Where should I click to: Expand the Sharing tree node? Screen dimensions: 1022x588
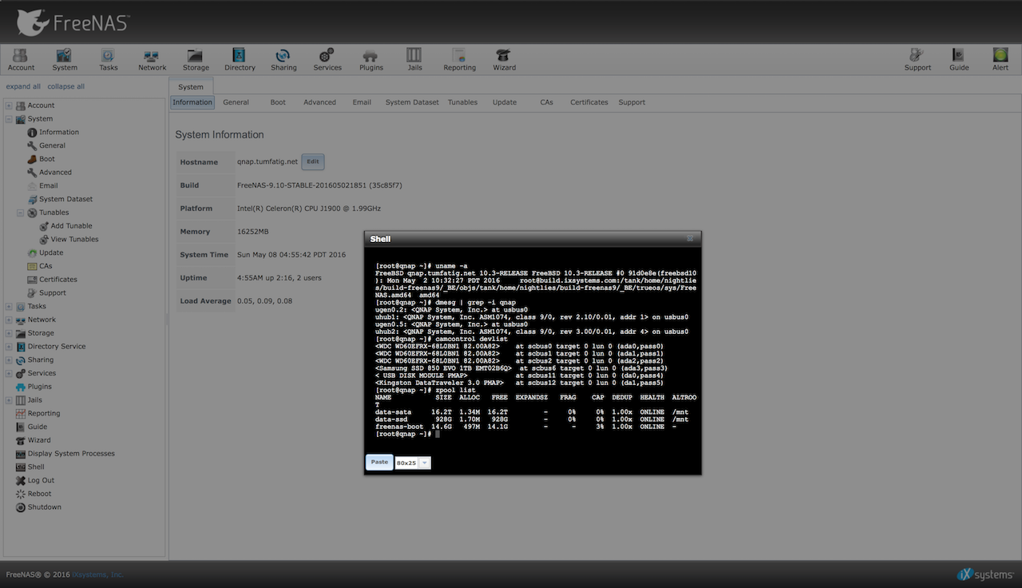10,360
